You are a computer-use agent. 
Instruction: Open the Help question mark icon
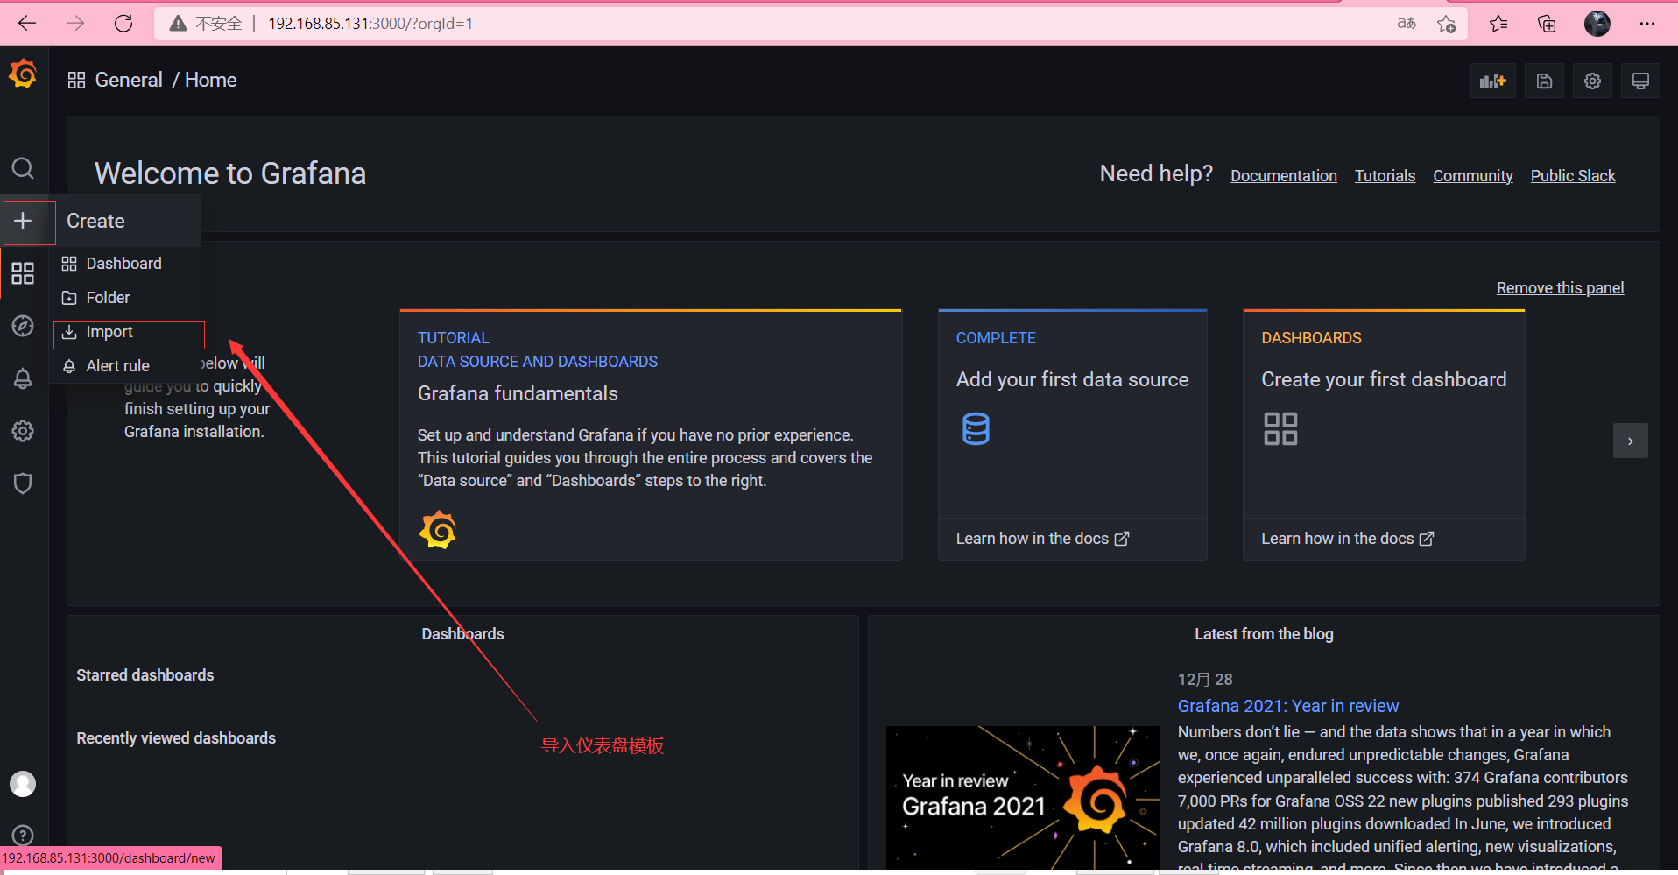tap(23, 836)
